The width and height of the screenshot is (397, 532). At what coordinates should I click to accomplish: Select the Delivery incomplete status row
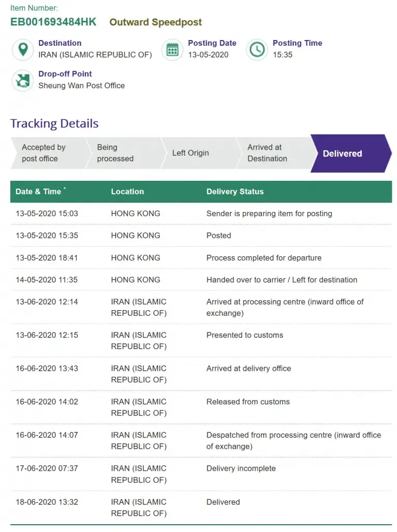click(x=201, y=474)
